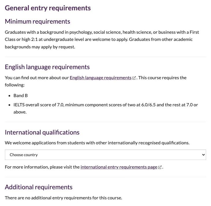Click external-link icon after international entry requirements page
The width and height of the screenshot is (211, 206).
[x=160, y=167]
